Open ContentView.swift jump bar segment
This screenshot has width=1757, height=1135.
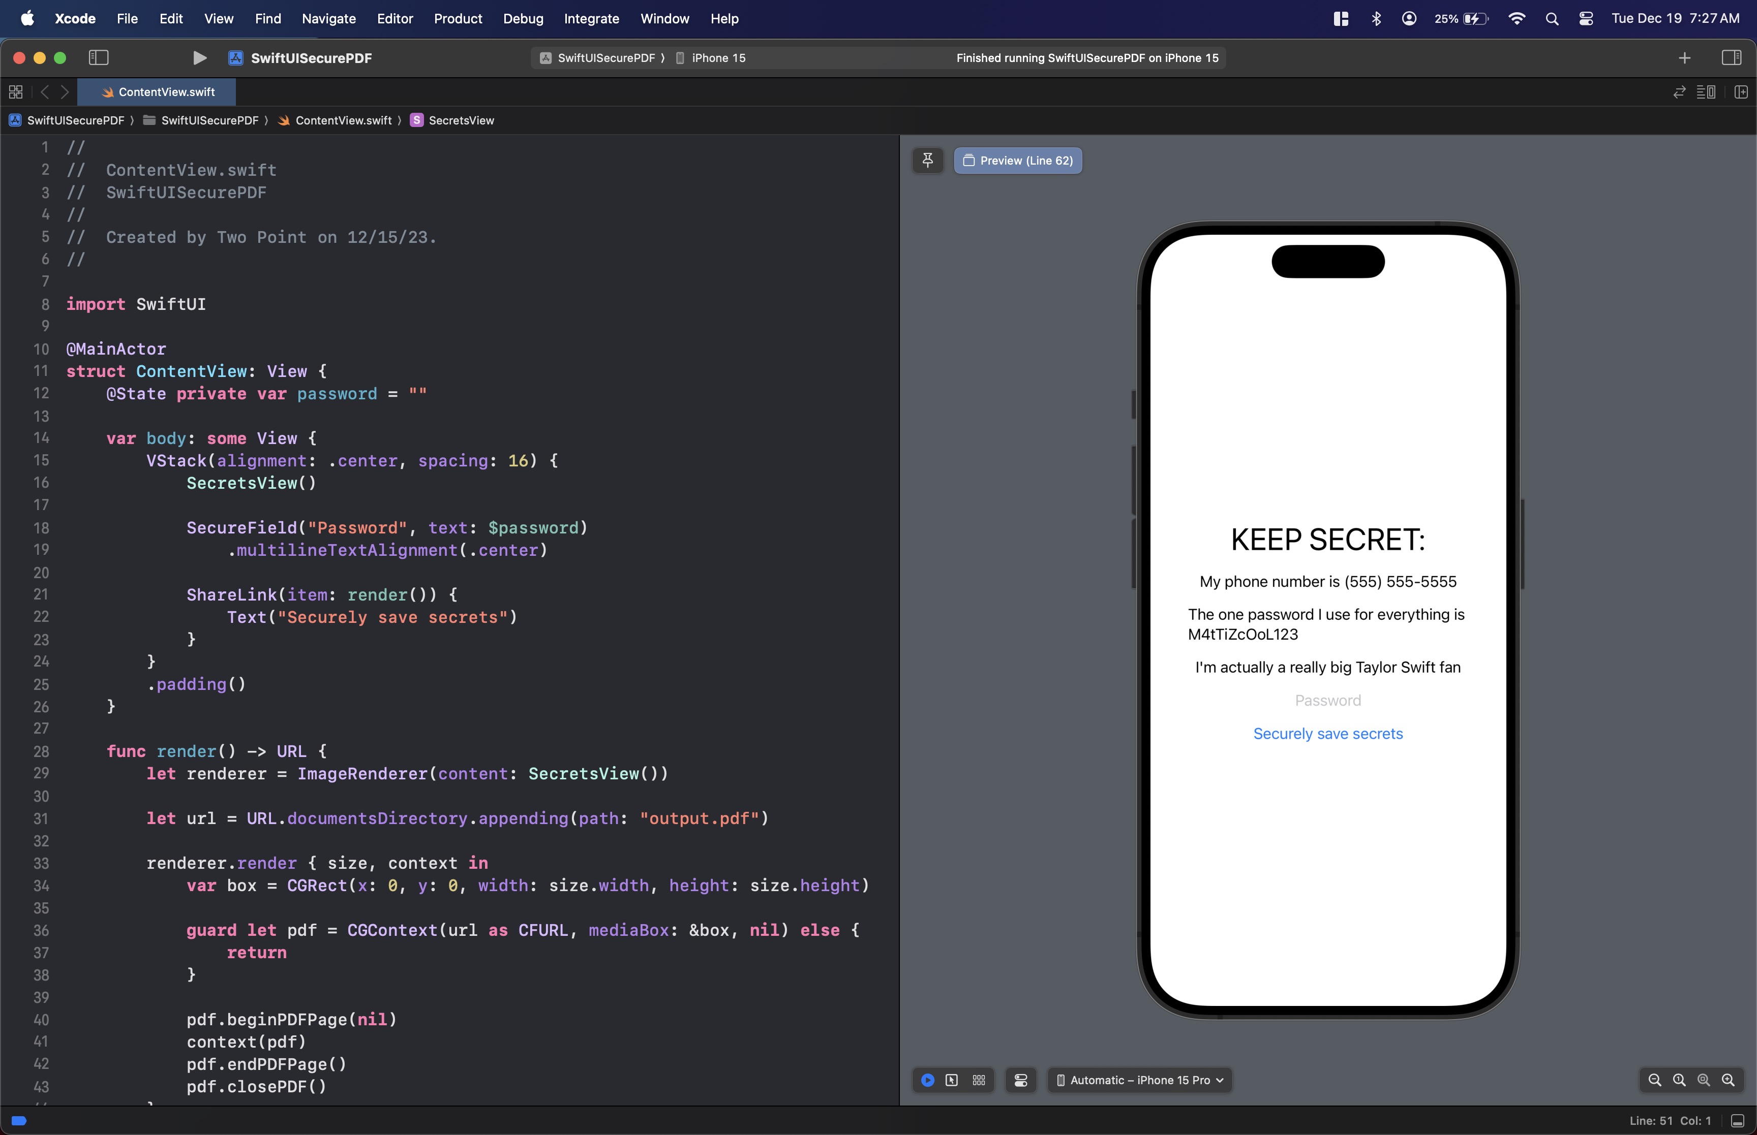[x=335, y=120]
